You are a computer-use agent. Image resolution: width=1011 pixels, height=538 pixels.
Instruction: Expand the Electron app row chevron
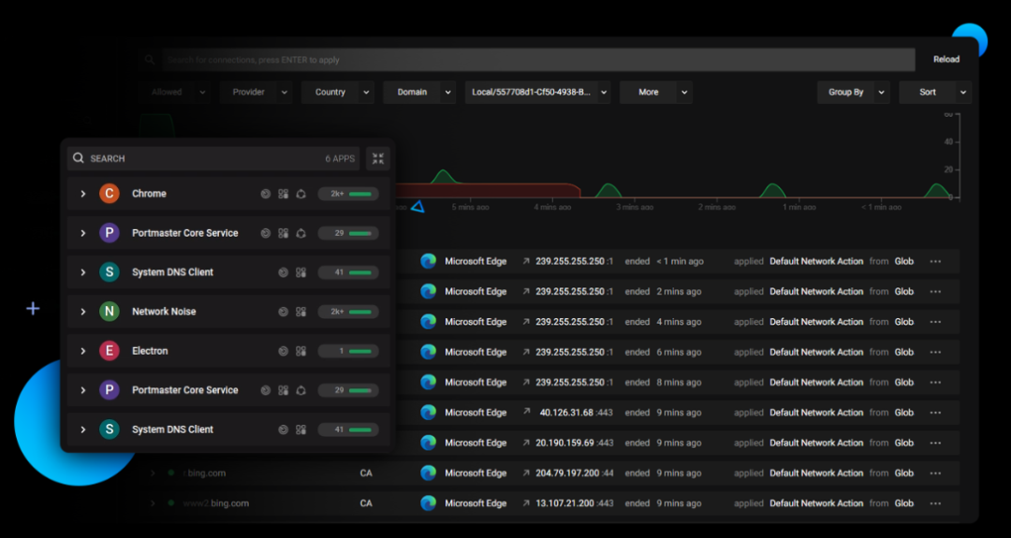pos(83,351)
